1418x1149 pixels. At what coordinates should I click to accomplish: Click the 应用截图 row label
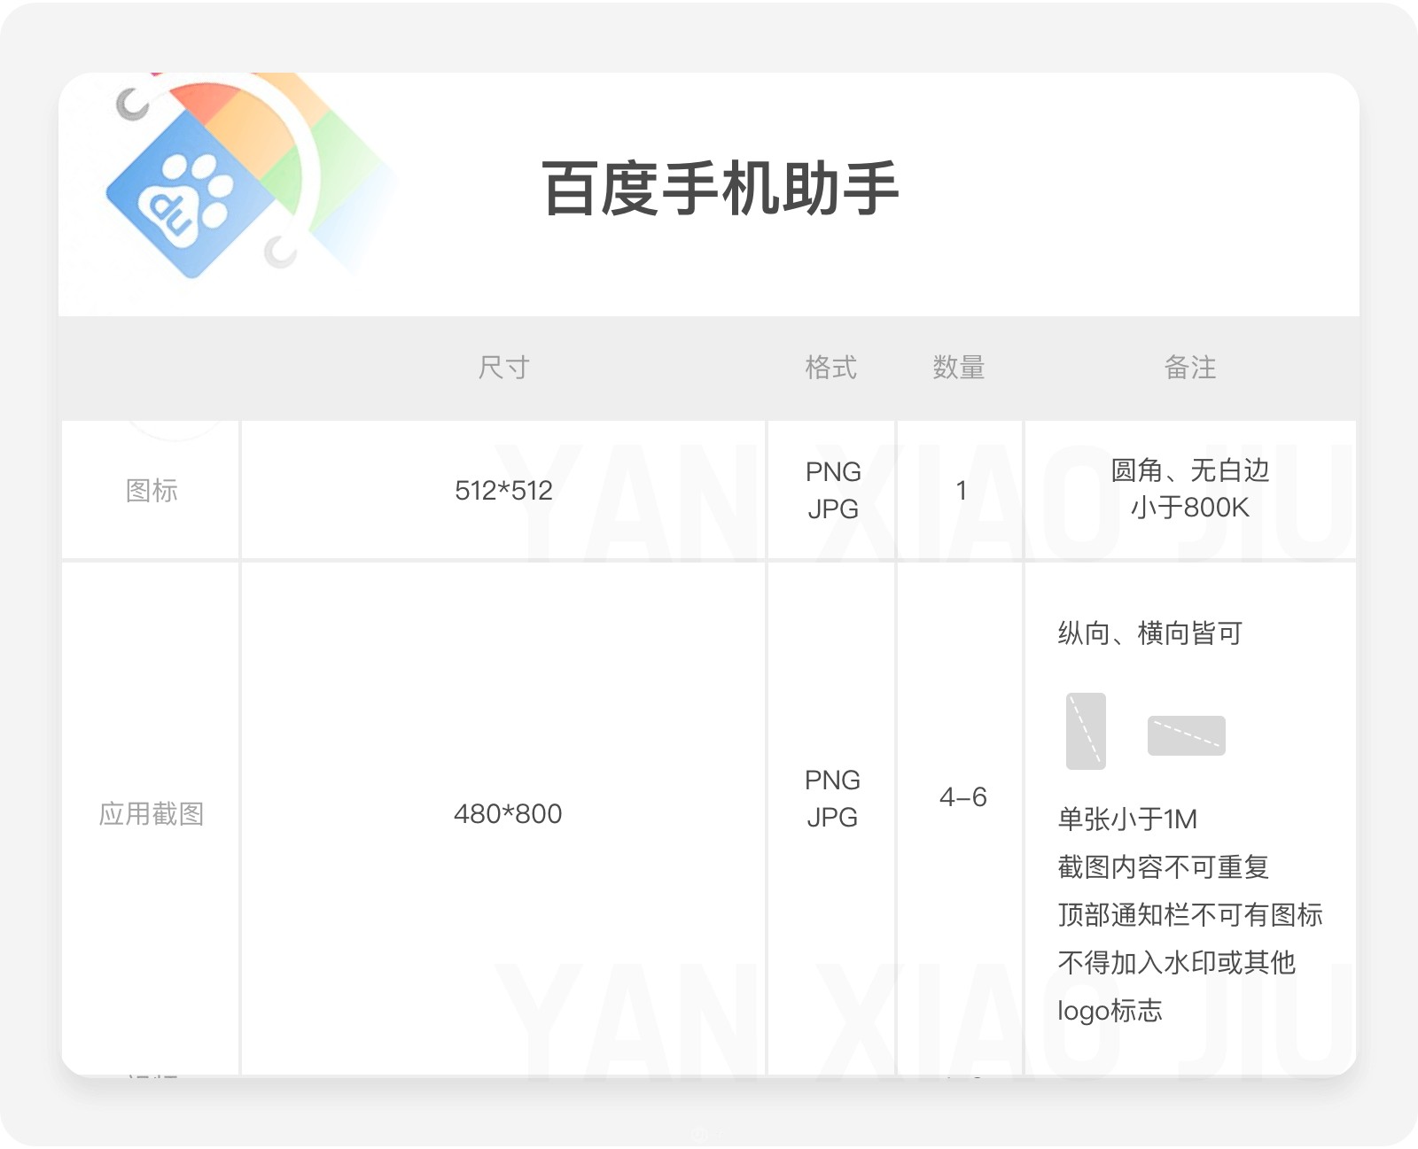152,813
